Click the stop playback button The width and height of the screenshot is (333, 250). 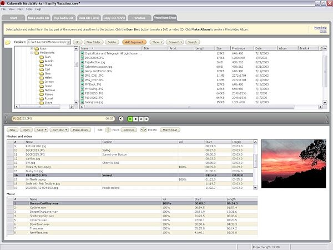[x=135, y=119]
